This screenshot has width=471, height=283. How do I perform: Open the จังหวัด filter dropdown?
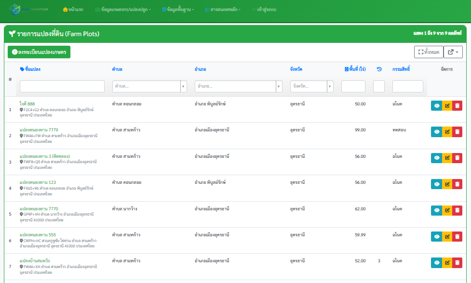(x=312, y=86)
